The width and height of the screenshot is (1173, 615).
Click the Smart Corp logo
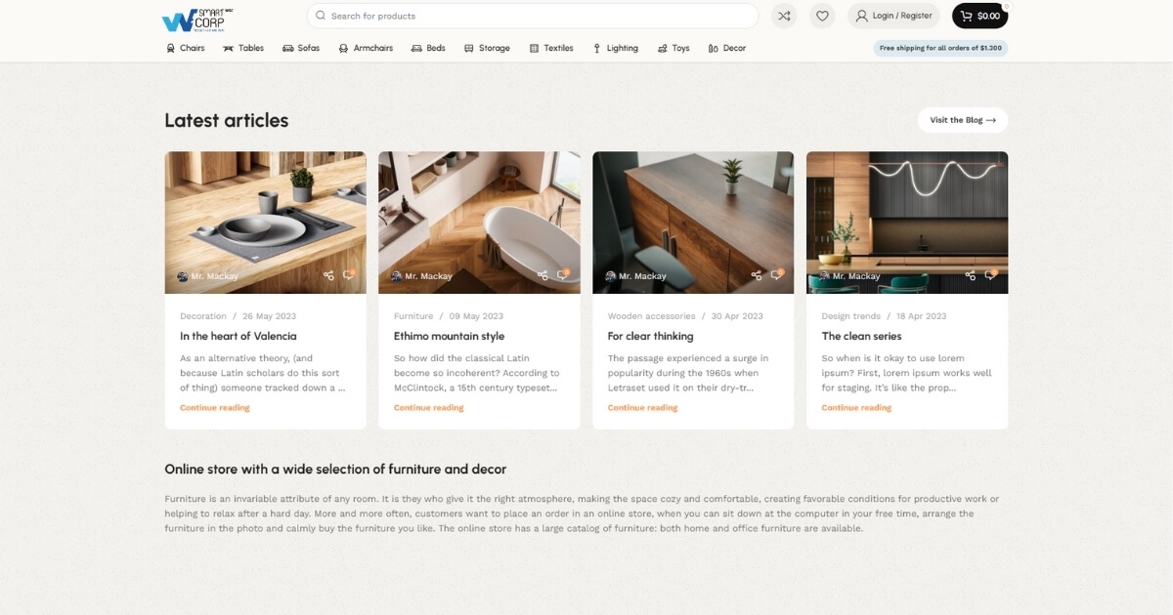pyautogui.click(x=195, y=19)
